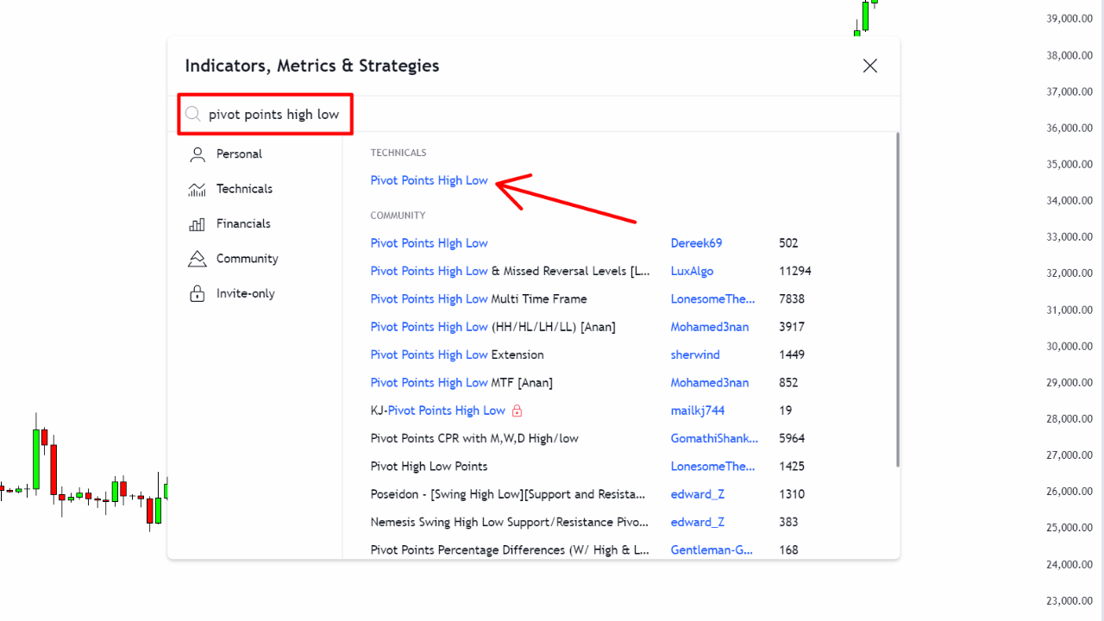Open Pivot Points High Low Multi Time Frame

(x=478, y=298)
